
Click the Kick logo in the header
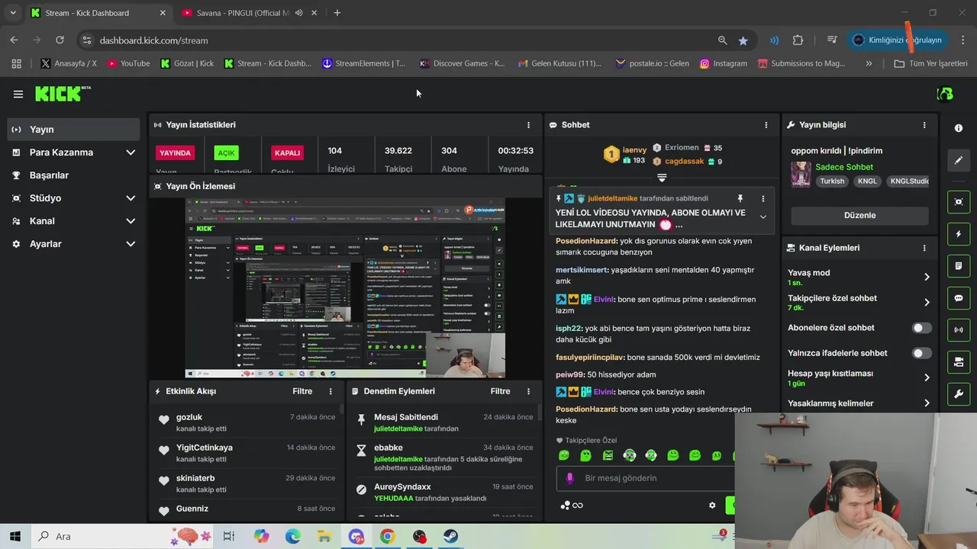click(x=63, y=94)
